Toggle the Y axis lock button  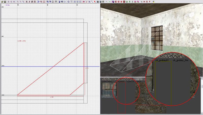pos(77,2)
